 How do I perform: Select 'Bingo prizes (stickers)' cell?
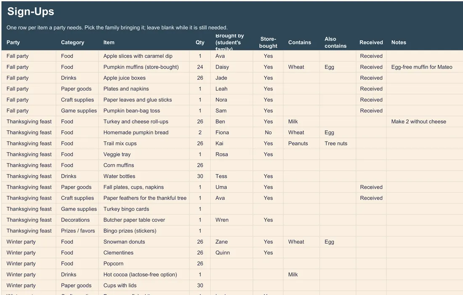pos(144,231)
